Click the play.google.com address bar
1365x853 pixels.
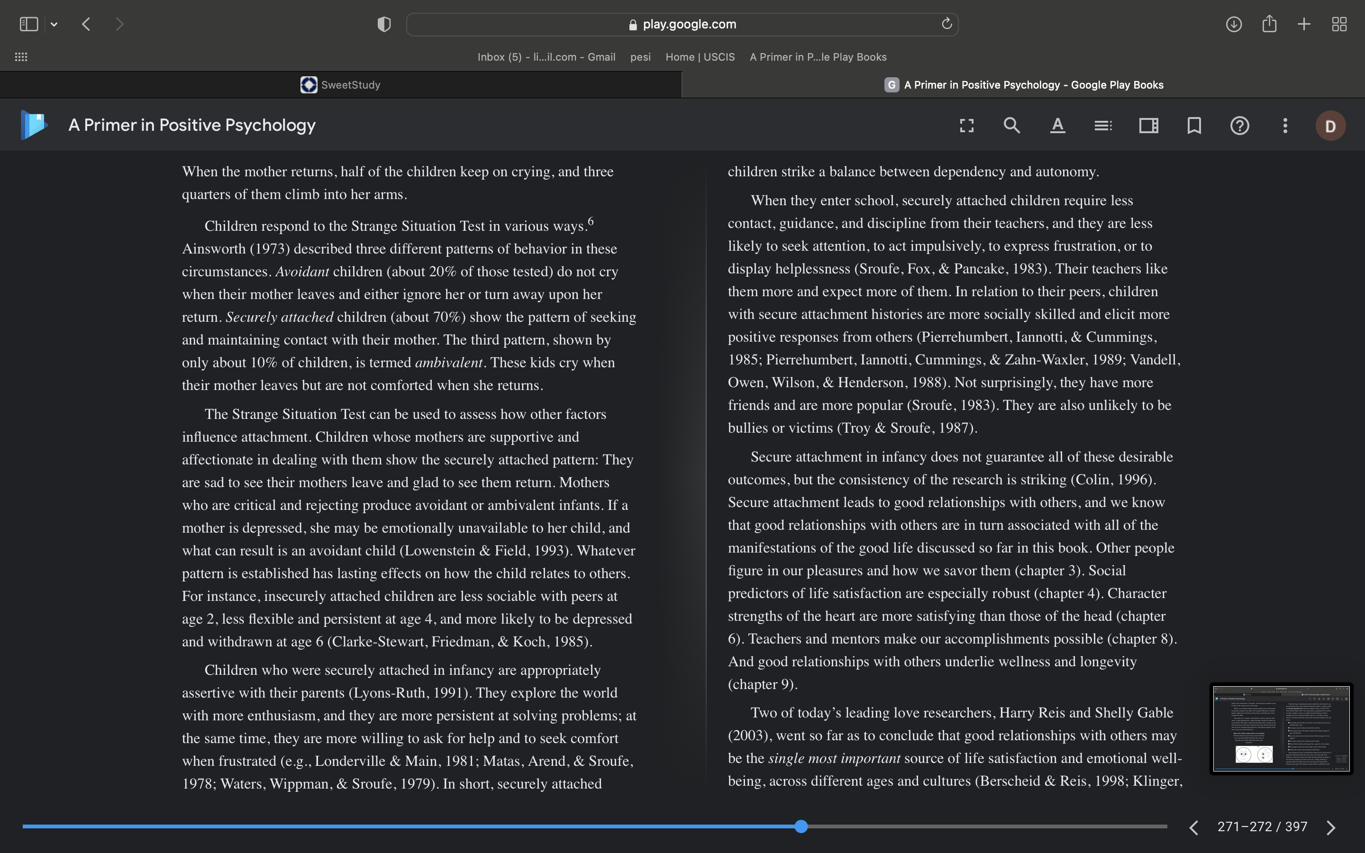pyautogui.click(x=682, y=24)
